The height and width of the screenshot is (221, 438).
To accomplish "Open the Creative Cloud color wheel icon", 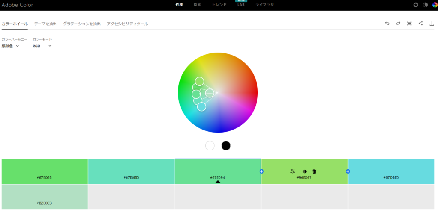I will click(435, 5).
